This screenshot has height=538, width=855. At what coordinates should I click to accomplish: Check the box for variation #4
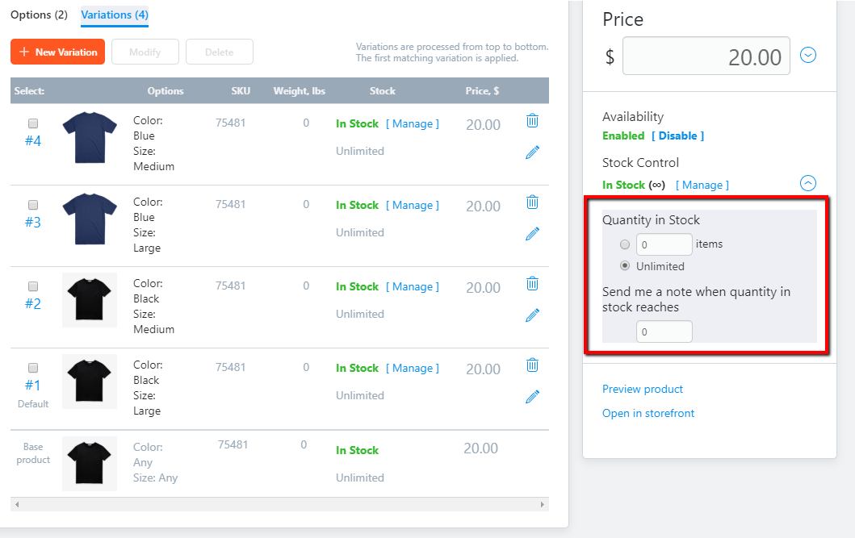[33, 123]
